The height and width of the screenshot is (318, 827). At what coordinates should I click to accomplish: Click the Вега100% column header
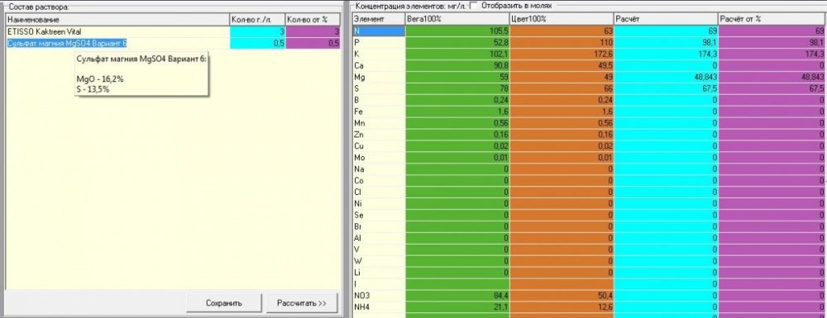457,20
